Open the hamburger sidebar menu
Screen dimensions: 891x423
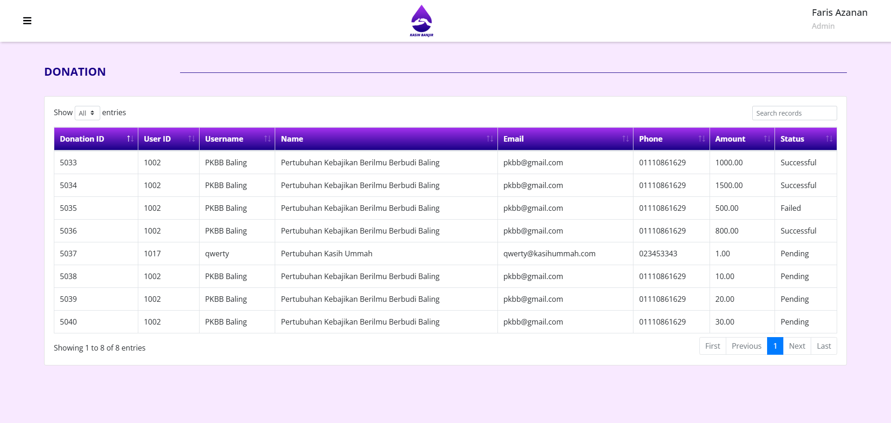27,21
